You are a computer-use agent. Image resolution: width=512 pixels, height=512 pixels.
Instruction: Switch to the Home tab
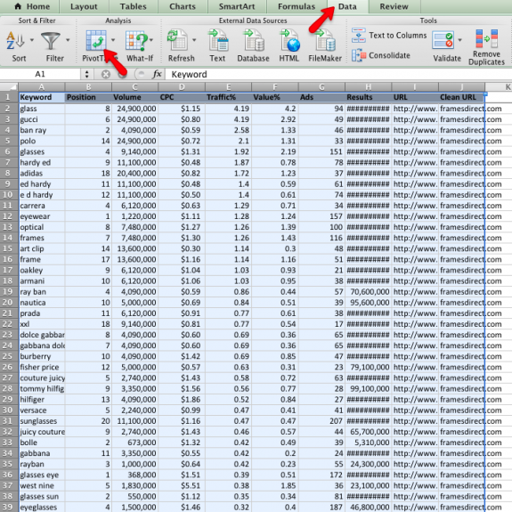[x=32, y=6]
